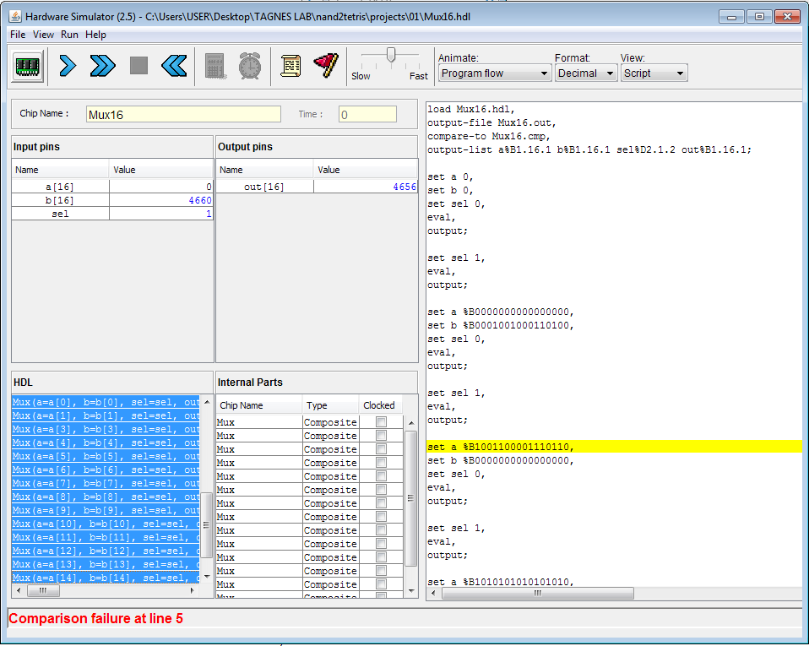Image resolution: width=809 pixels, height=646 pixels.
Task: Open the Run menu
Action: [69, 35]
